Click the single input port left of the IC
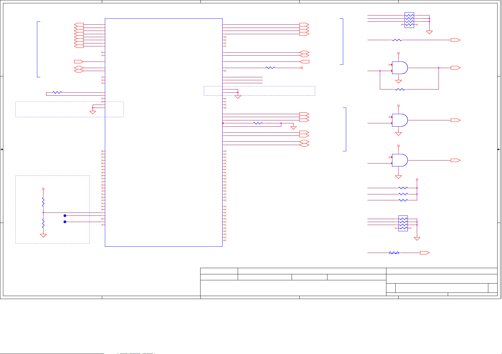Screen dimensions: 502x354 [x=79, y=62]
